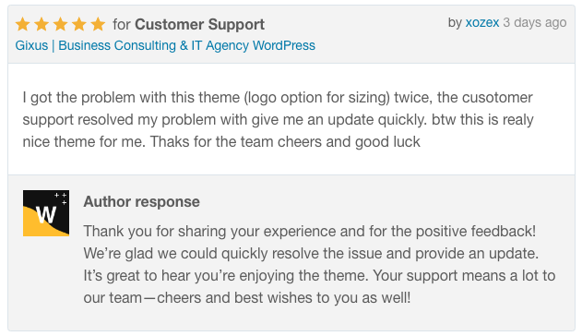Open the Gixus Business Consulting theme link
The image size is (582, 336).
click(165, 45)
